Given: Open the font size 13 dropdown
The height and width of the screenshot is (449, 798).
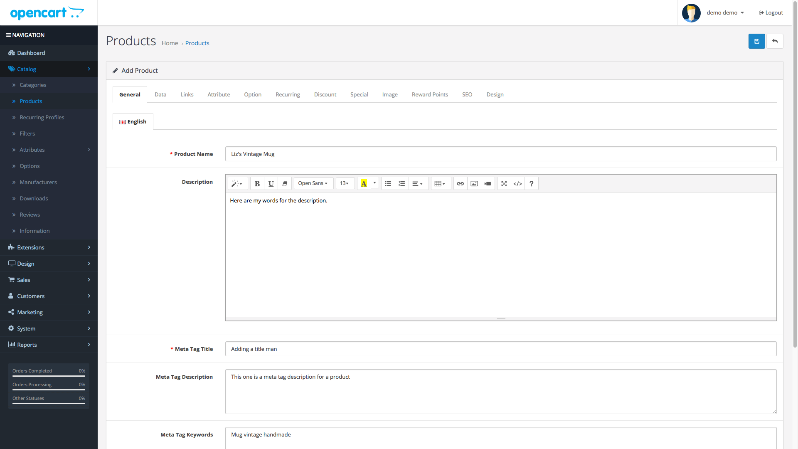Looking at the screenshot, I should (345, 183).
